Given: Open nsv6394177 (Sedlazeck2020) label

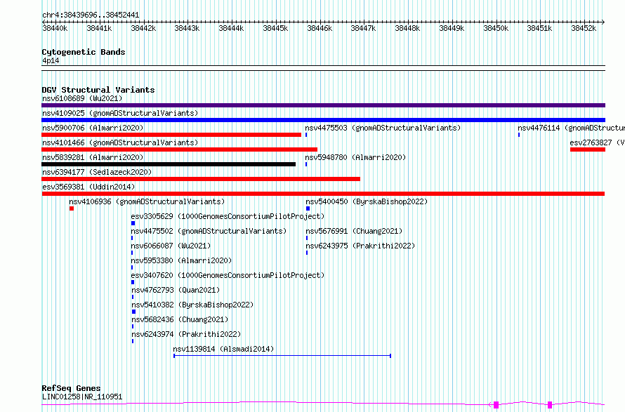Looking at the screenshot, I should tap(97, 172).
